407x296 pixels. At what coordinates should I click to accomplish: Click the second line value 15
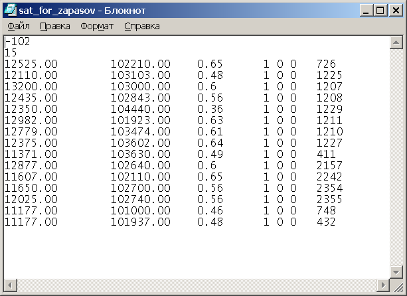pos(11,52)
